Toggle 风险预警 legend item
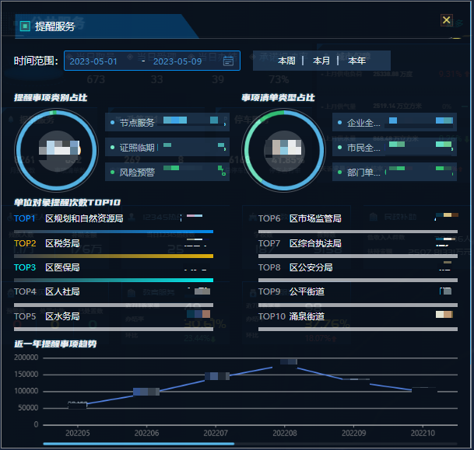The width and height of the screenshot is (474, 450). click(137, 173)
